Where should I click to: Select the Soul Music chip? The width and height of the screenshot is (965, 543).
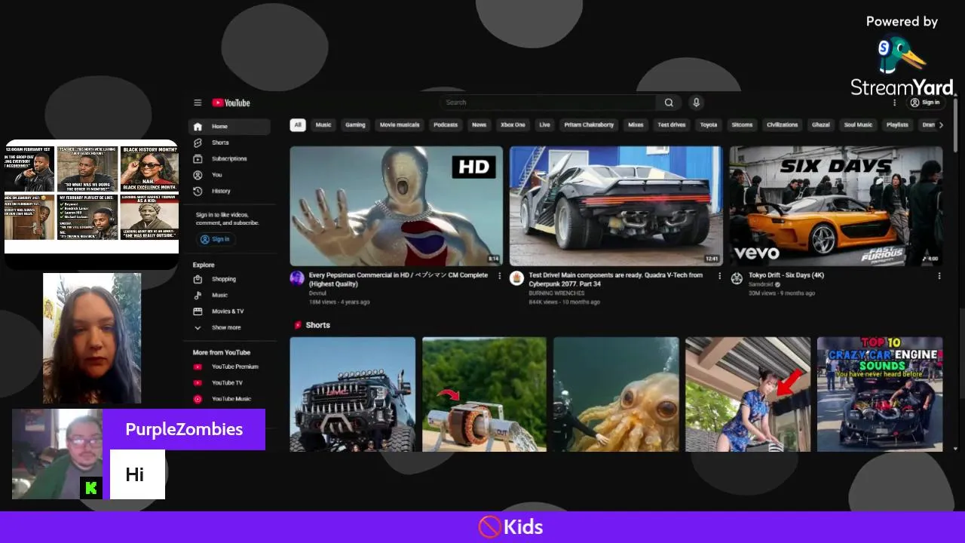click(x=858, y=125)
